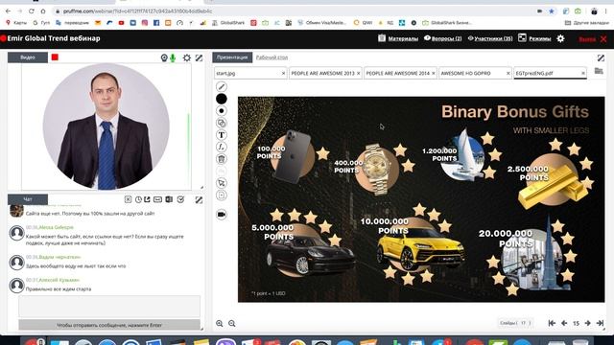Mute the green microphone
The image size is (614, 345).
(173, 57)
